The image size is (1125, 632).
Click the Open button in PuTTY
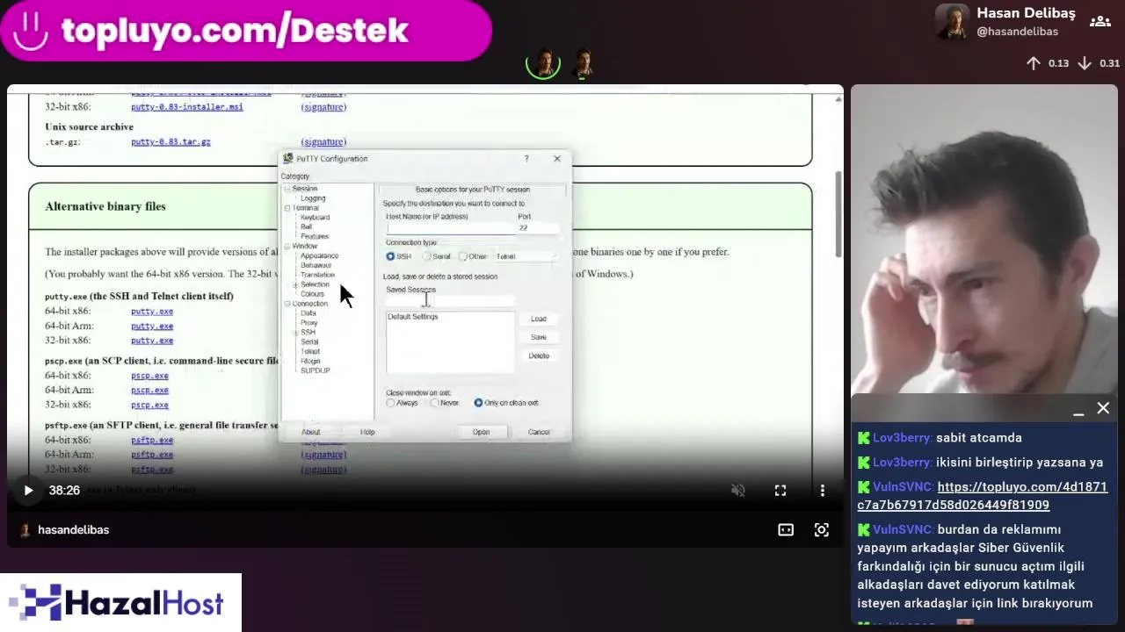tap(481, 432)
